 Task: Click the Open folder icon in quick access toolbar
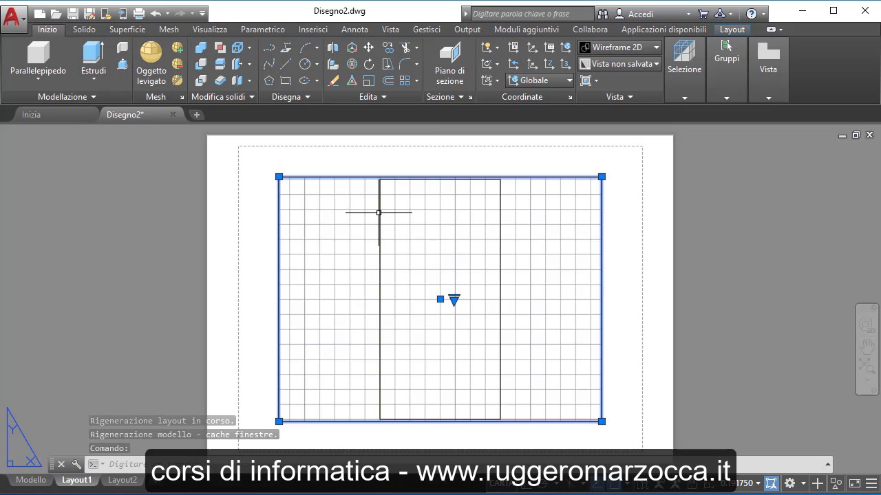pos(56,13)
